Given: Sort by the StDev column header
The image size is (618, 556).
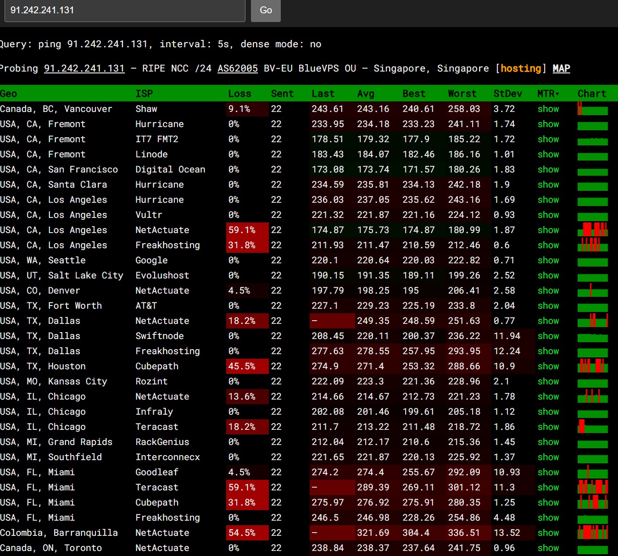Looking at the screenshot, I should point(508,94).
